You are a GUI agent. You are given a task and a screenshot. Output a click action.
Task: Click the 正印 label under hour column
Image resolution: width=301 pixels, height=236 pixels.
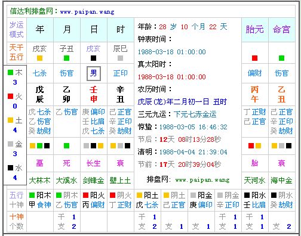[x=120, y=73]
